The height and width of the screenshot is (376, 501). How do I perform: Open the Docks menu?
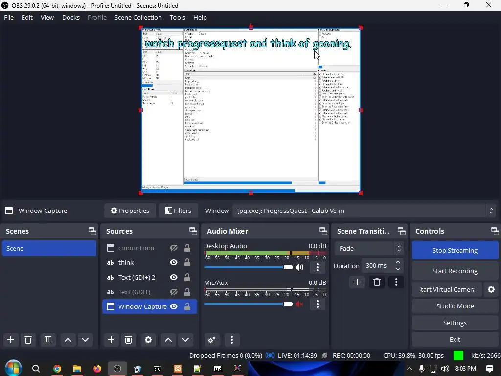[70, 17]
